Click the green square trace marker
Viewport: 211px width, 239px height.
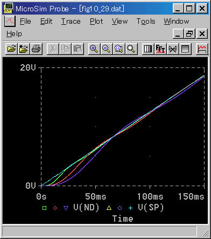click(44, 208)
